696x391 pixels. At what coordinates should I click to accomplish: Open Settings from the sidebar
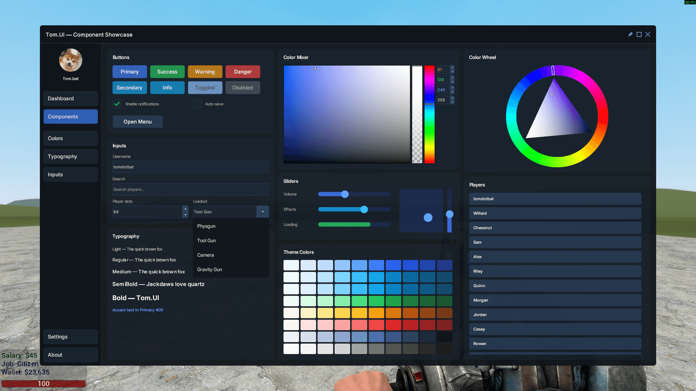pyautogui.click(x=70, y=337)
